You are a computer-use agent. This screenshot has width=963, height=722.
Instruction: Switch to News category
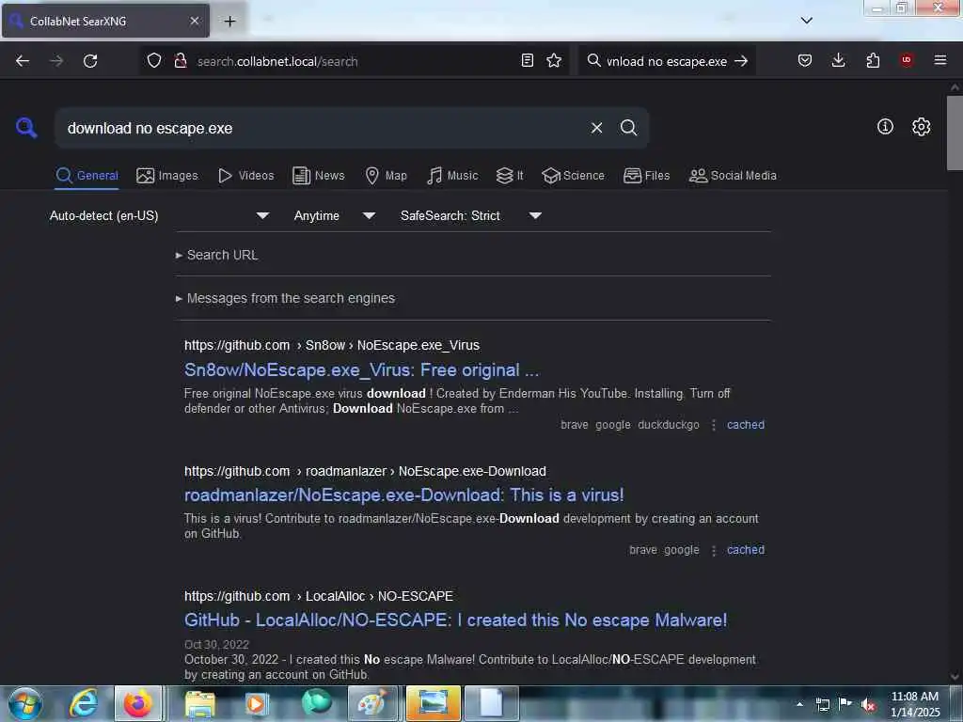tap(319, 176)
